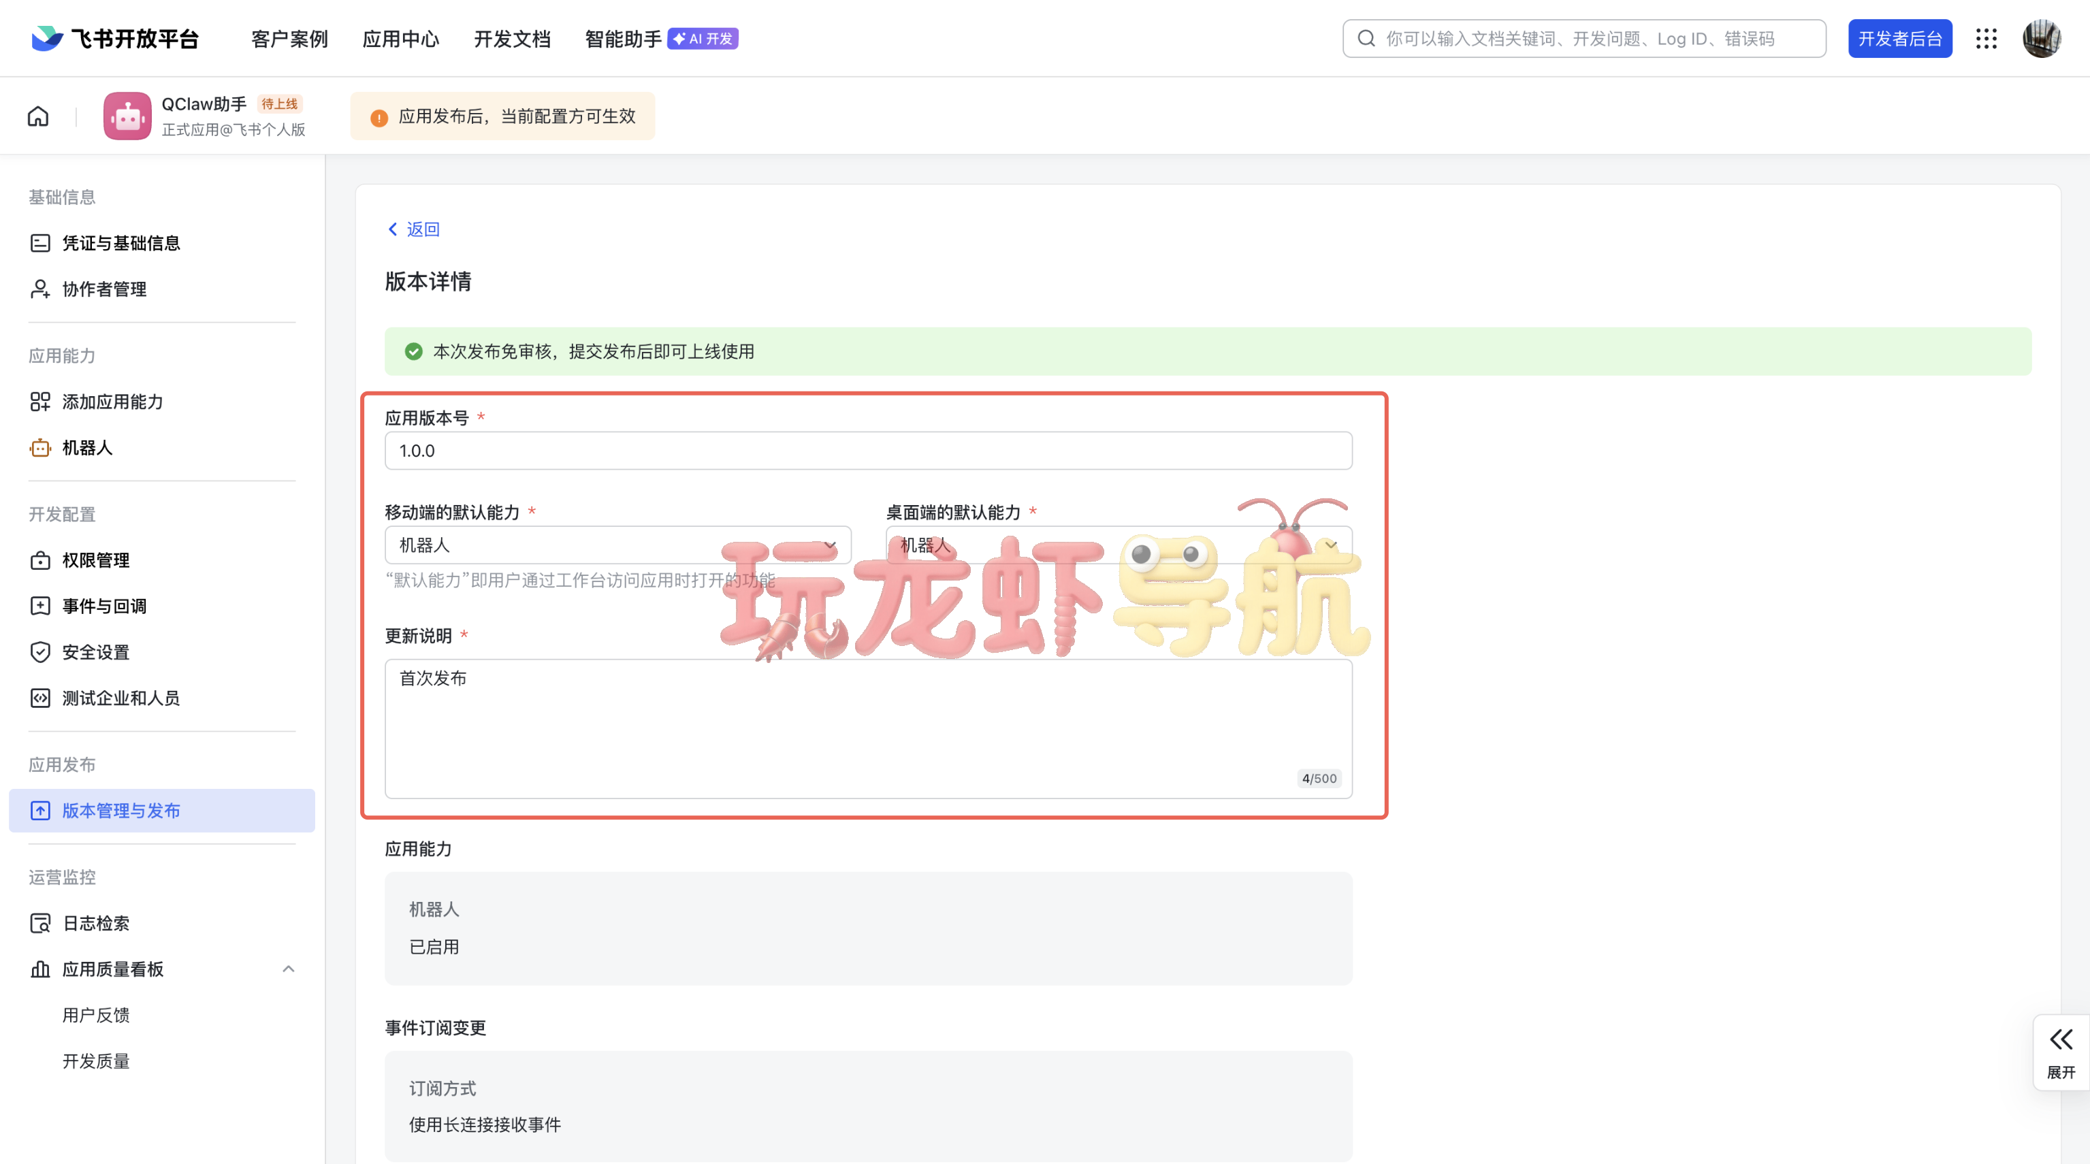Open the home icon in breadcrumb bar
This screenshot has height=1164, width=2090.
[x=38, y=116]
